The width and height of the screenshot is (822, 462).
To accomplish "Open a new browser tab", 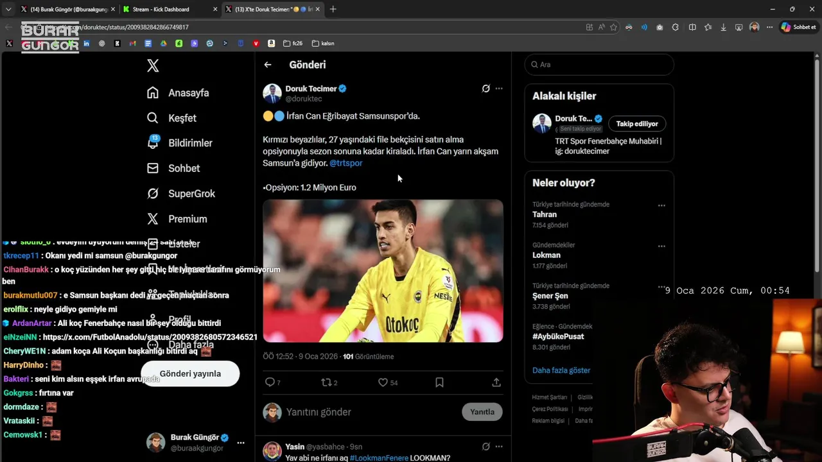I will [x=333, y=9].
